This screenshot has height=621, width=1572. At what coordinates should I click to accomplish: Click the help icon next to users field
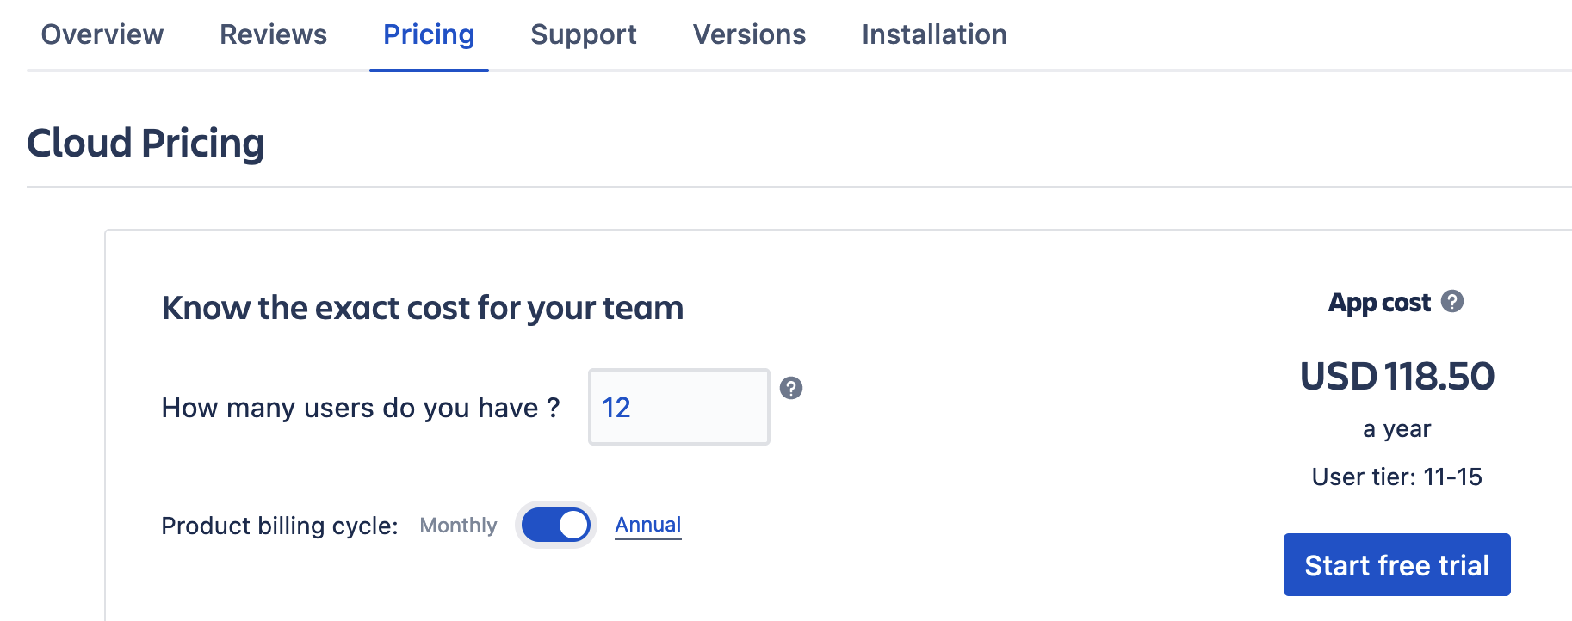tap(790, 388)
